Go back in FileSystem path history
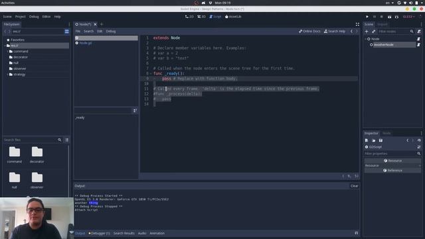 click(5, 31)
